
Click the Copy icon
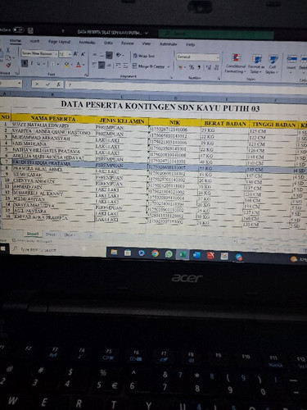pos(8,57)
